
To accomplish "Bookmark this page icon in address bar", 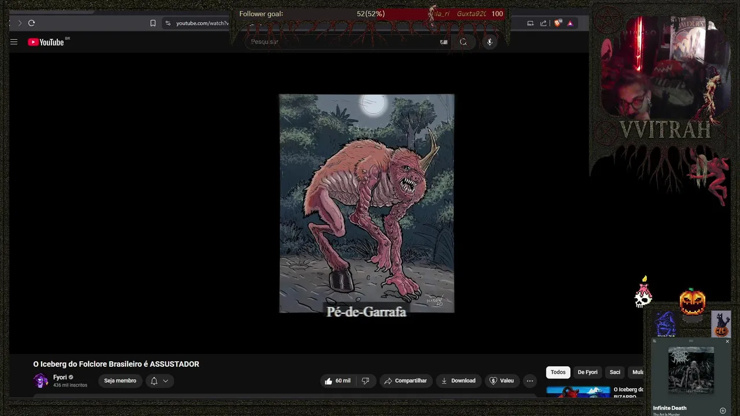I will coord(153,23).
